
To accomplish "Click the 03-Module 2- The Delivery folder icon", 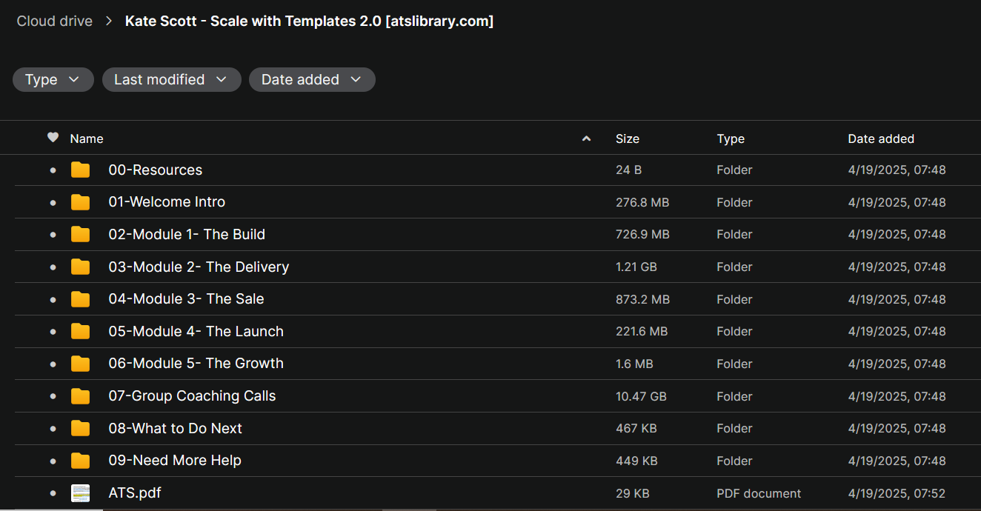I will 80,267.
